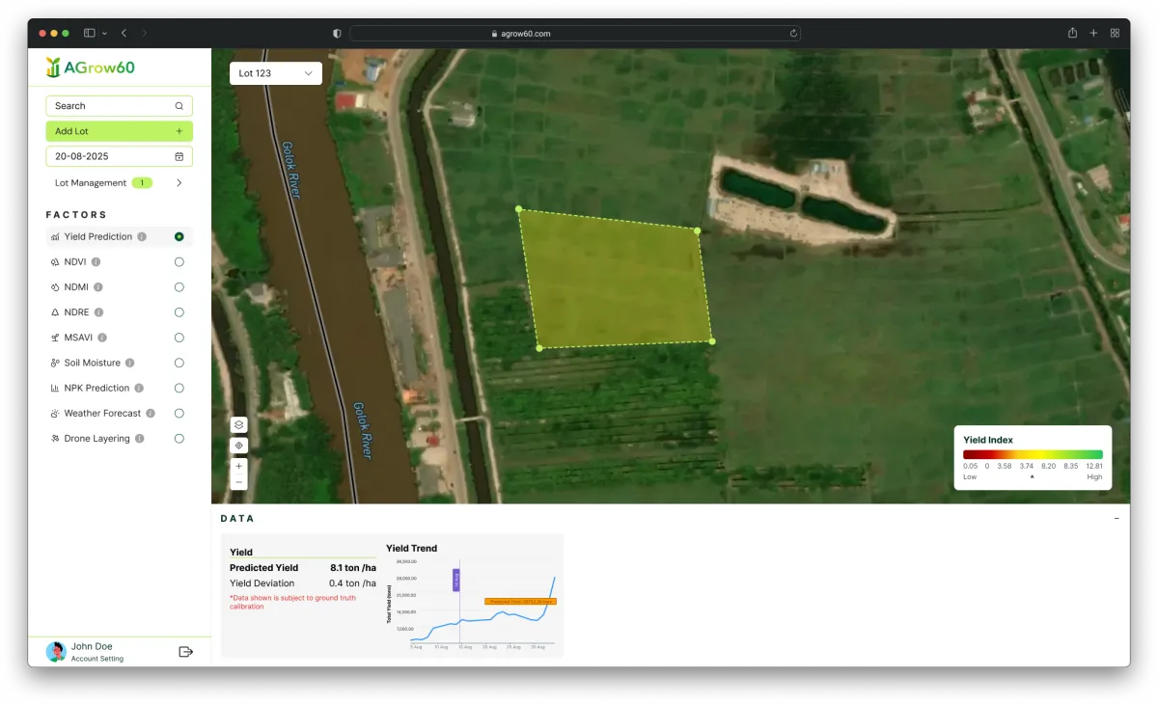
Task: Zoom in on the map
Action: (239, 466)
